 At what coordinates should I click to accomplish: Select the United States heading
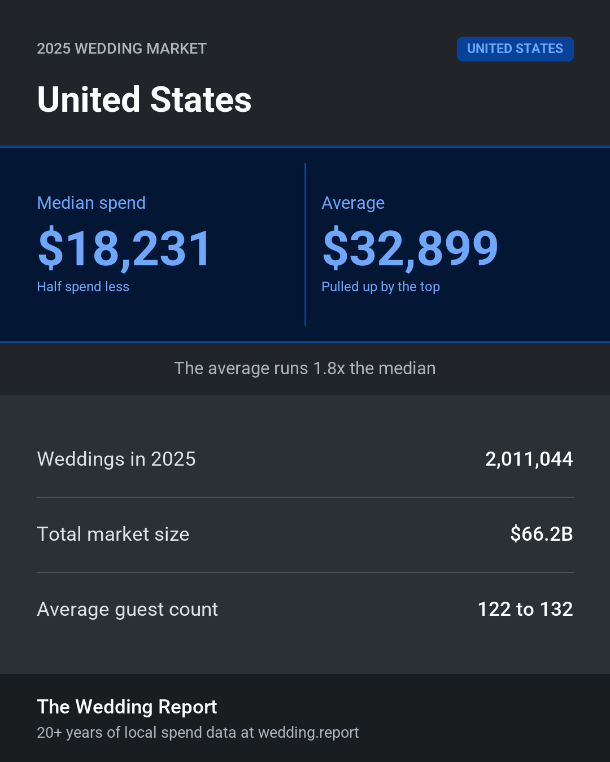(x=144, y=100)
